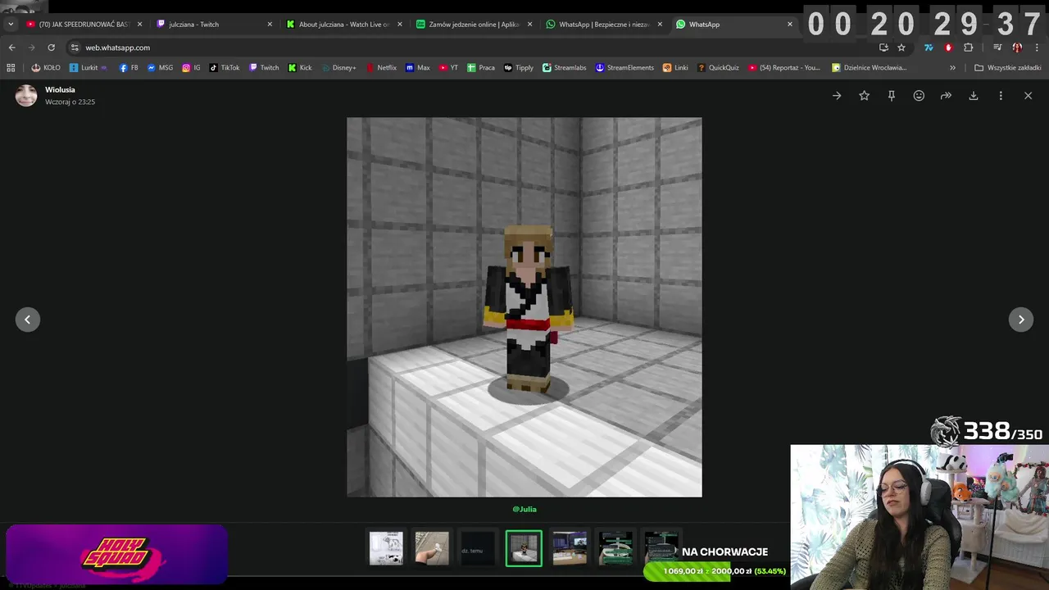Viewport: 1049px width, 590px height.
Task: Star this image in WhatsApp viewer
Action: [x=864, y=96]
